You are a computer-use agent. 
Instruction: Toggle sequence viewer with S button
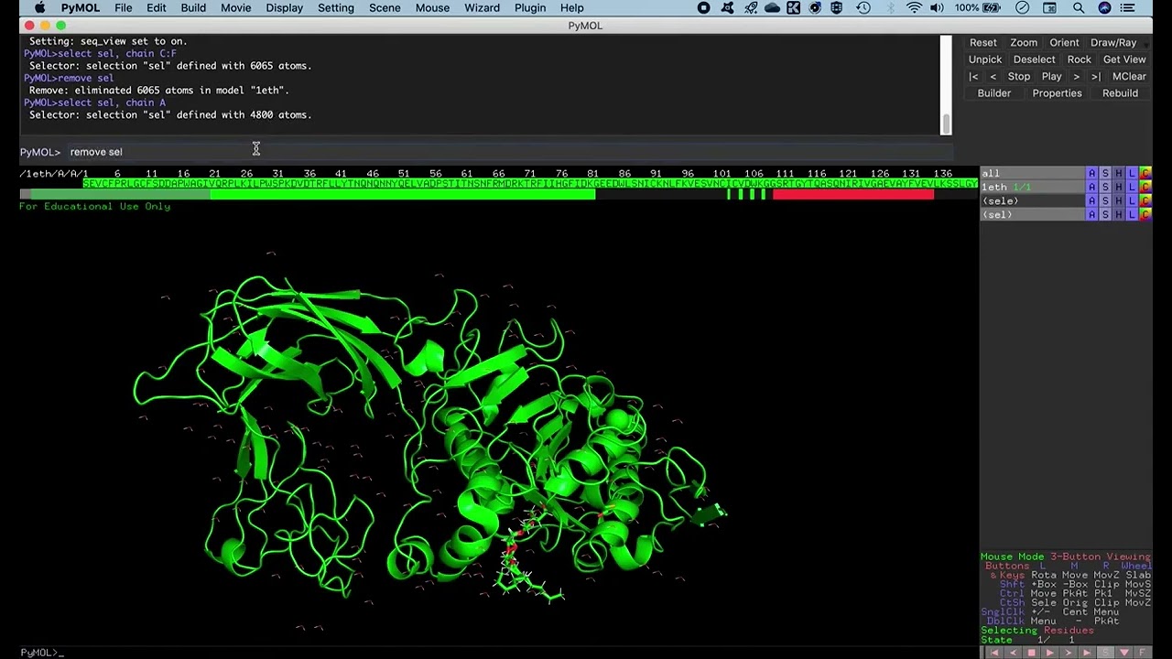pos(1105,653)
